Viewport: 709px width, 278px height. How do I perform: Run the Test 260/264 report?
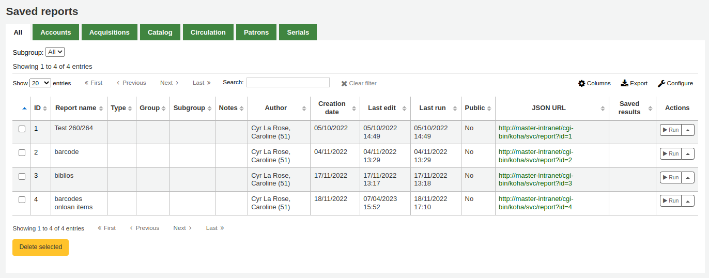671,130
